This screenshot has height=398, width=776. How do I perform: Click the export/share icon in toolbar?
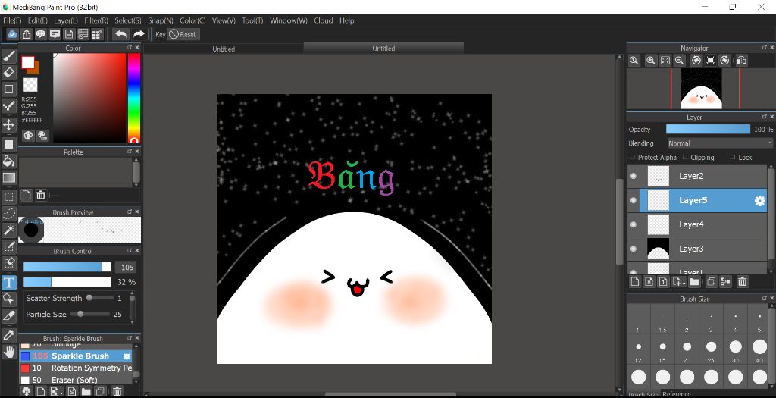[x=27, y=34]
